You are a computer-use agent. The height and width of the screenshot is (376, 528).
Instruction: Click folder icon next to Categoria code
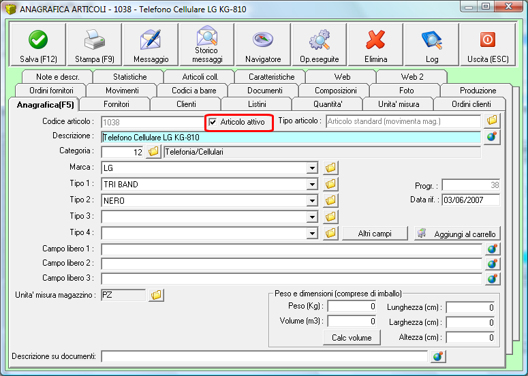coord(153,151)
